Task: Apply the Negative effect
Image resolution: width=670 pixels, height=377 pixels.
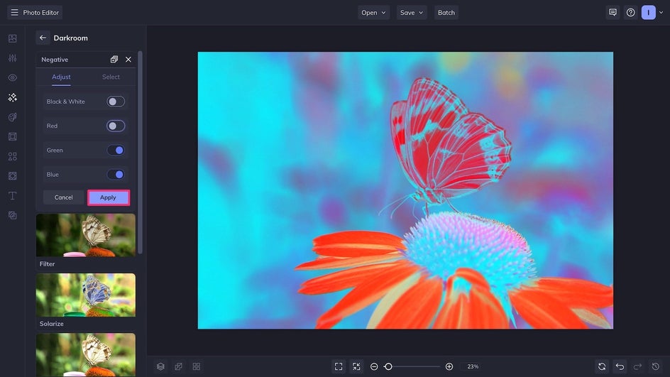Action: click(x=108, y=197)
